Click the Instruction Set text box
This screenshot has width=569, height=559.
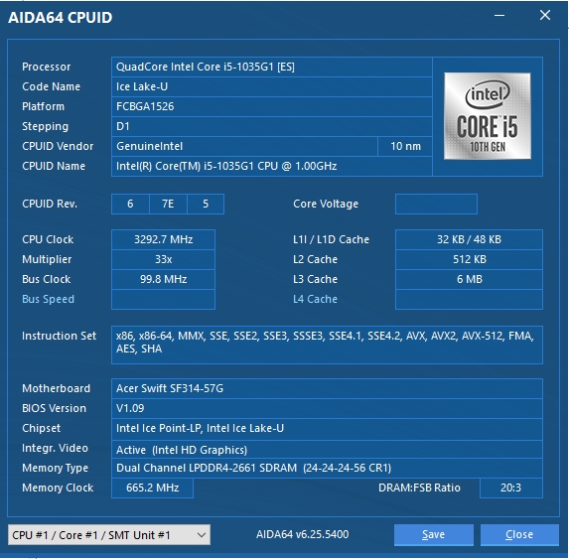(327, 345)
